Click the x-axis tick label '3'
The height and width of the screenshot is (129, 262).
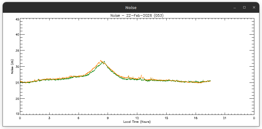(49, 118)
